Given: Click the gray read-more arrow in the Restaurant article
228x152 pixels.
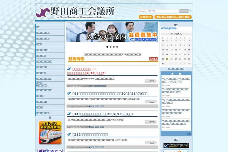Looking at the screenshot, I should [x=151, y=81].
